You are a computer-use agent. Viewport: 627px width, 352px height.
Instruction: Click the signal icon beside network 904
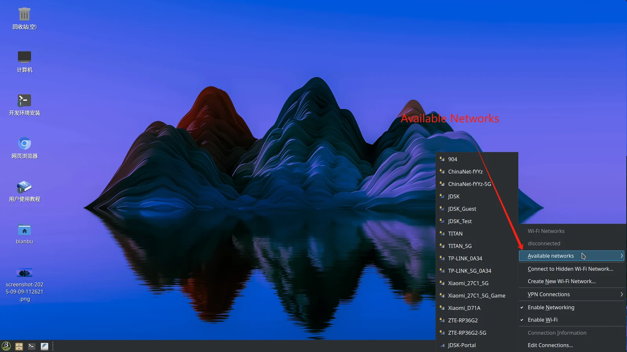coord(442,159)
